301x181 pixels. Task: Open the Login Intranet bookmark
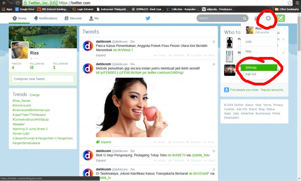pos(83,9)
